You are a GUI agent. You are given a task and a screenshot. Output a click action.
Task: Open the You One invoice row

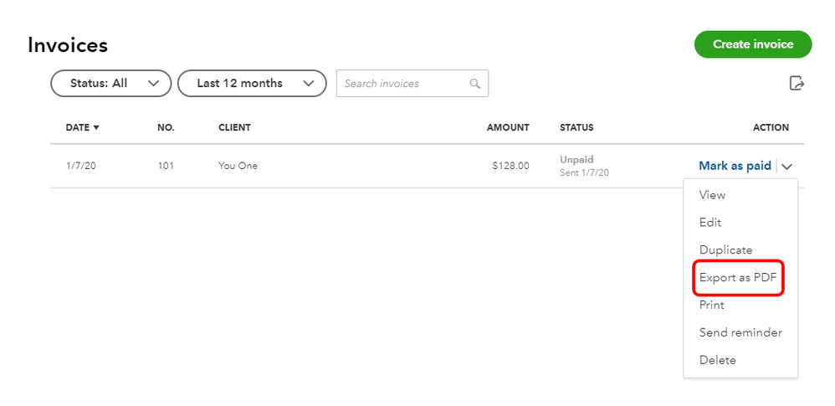[x=238, y=166]
